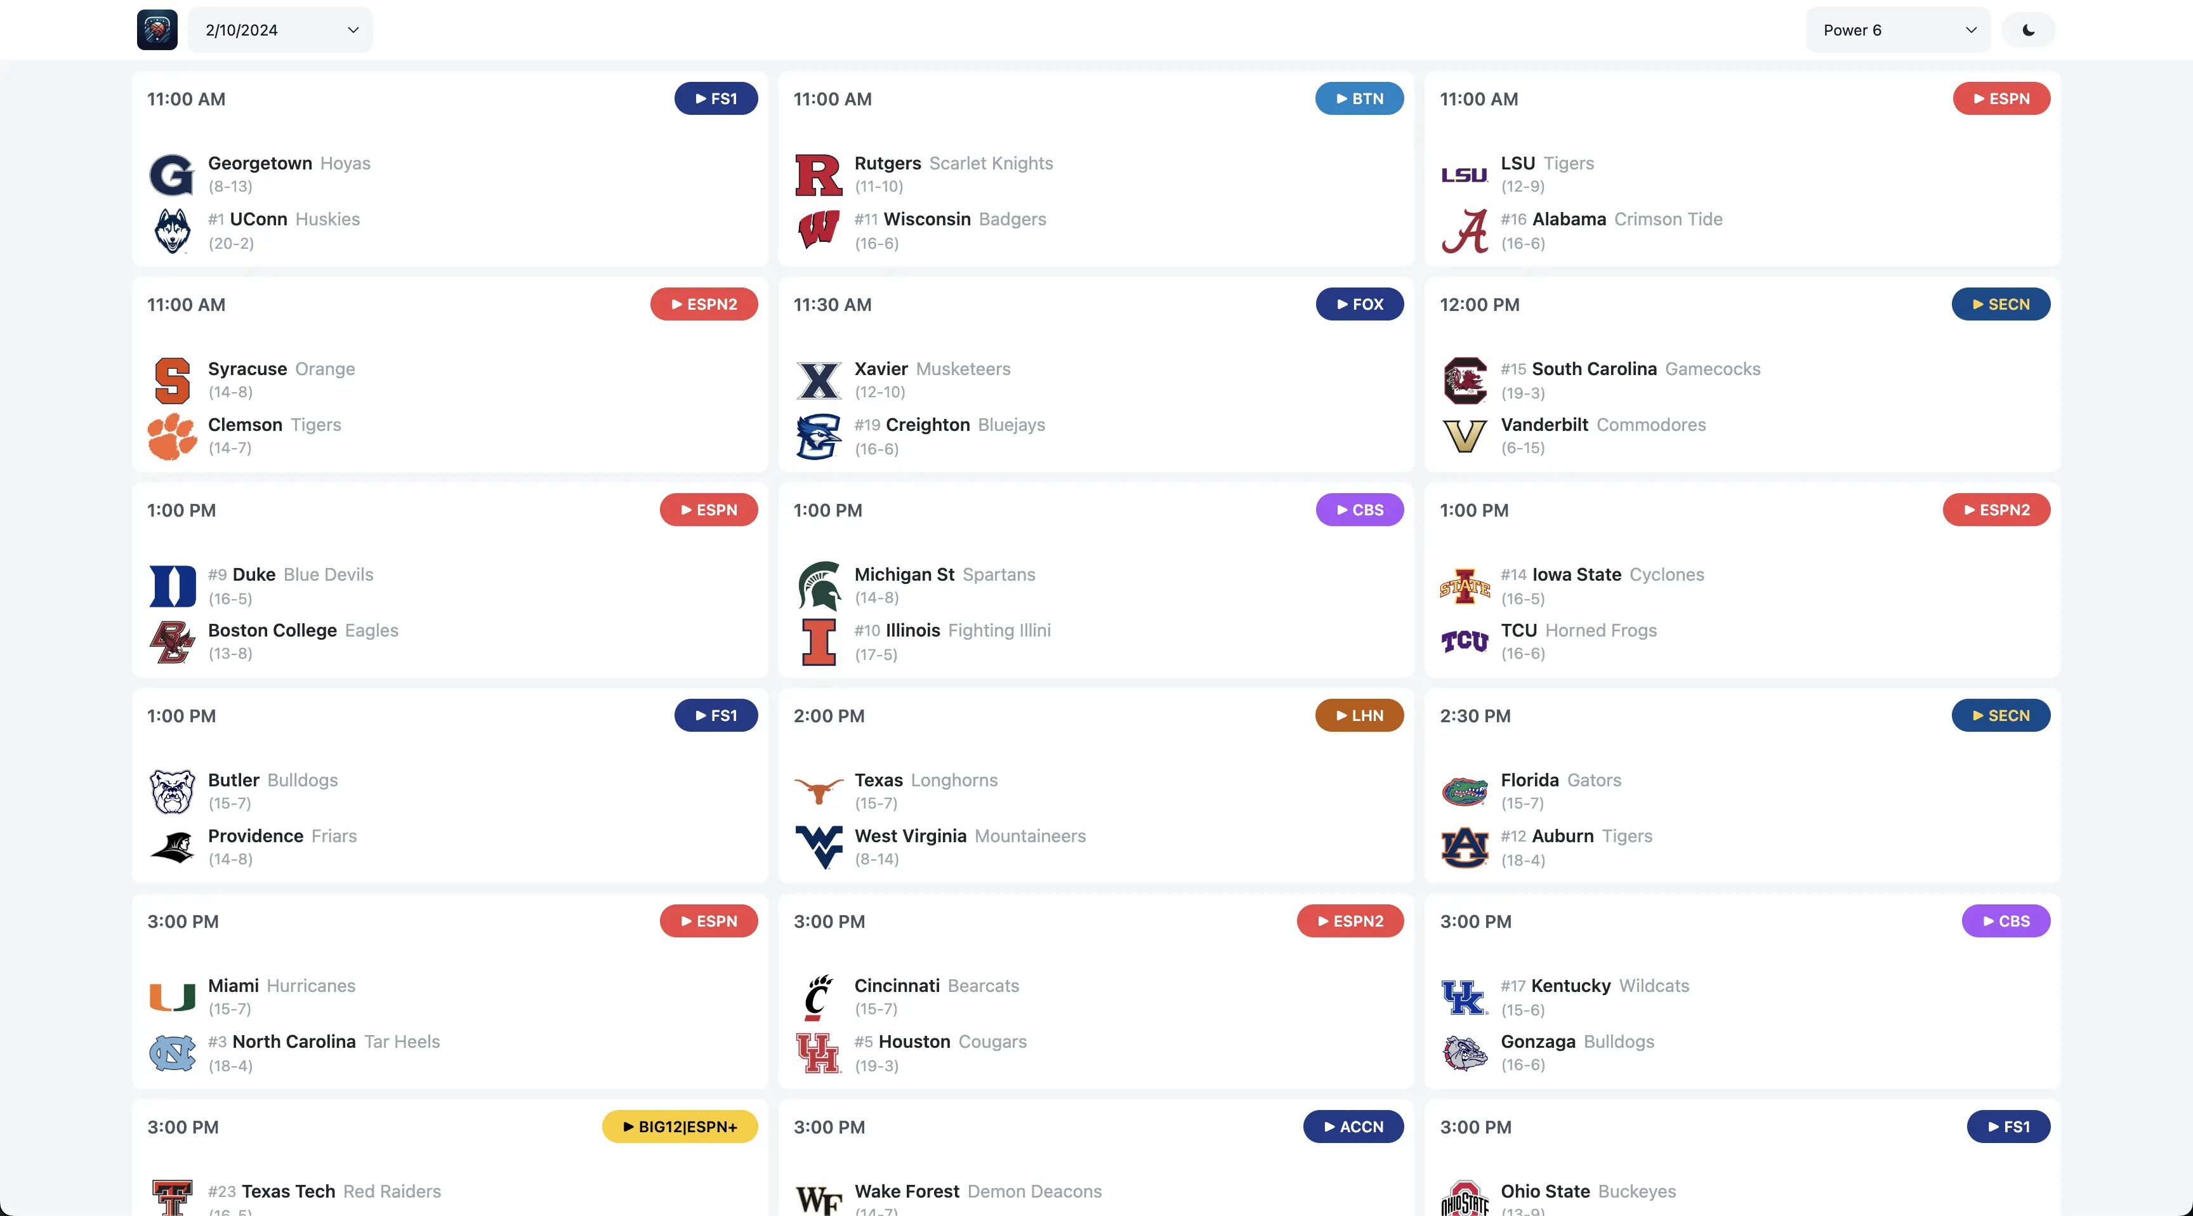Click the BTN play badge
Image resolution: width=2193 pixels, height=1216 pixels.
click(1359, 98)
